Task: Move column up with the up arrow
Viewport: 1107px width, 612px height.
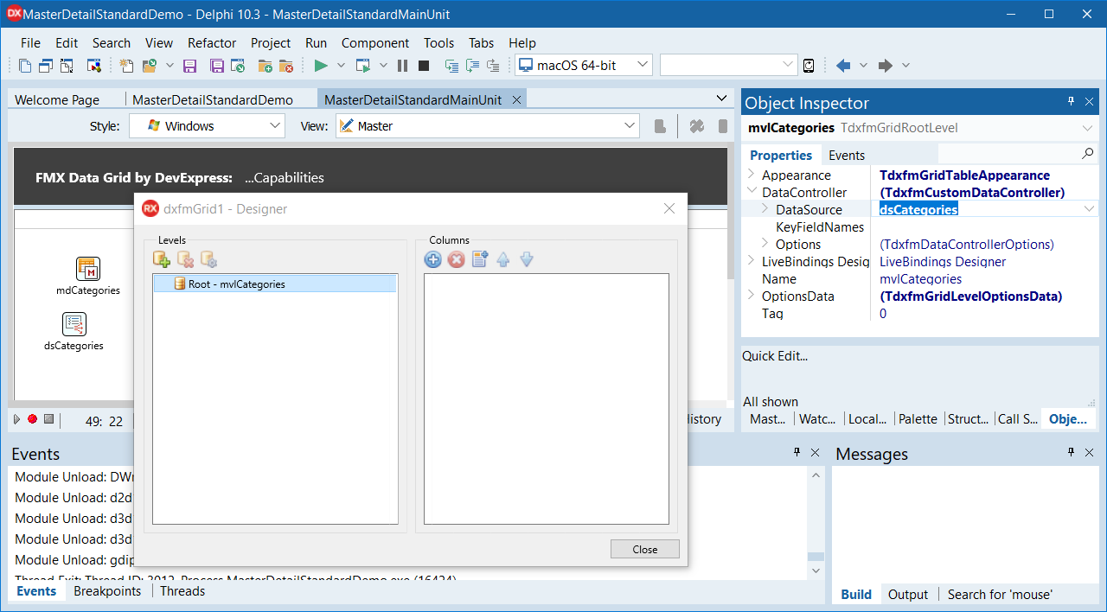Action: 503,259
